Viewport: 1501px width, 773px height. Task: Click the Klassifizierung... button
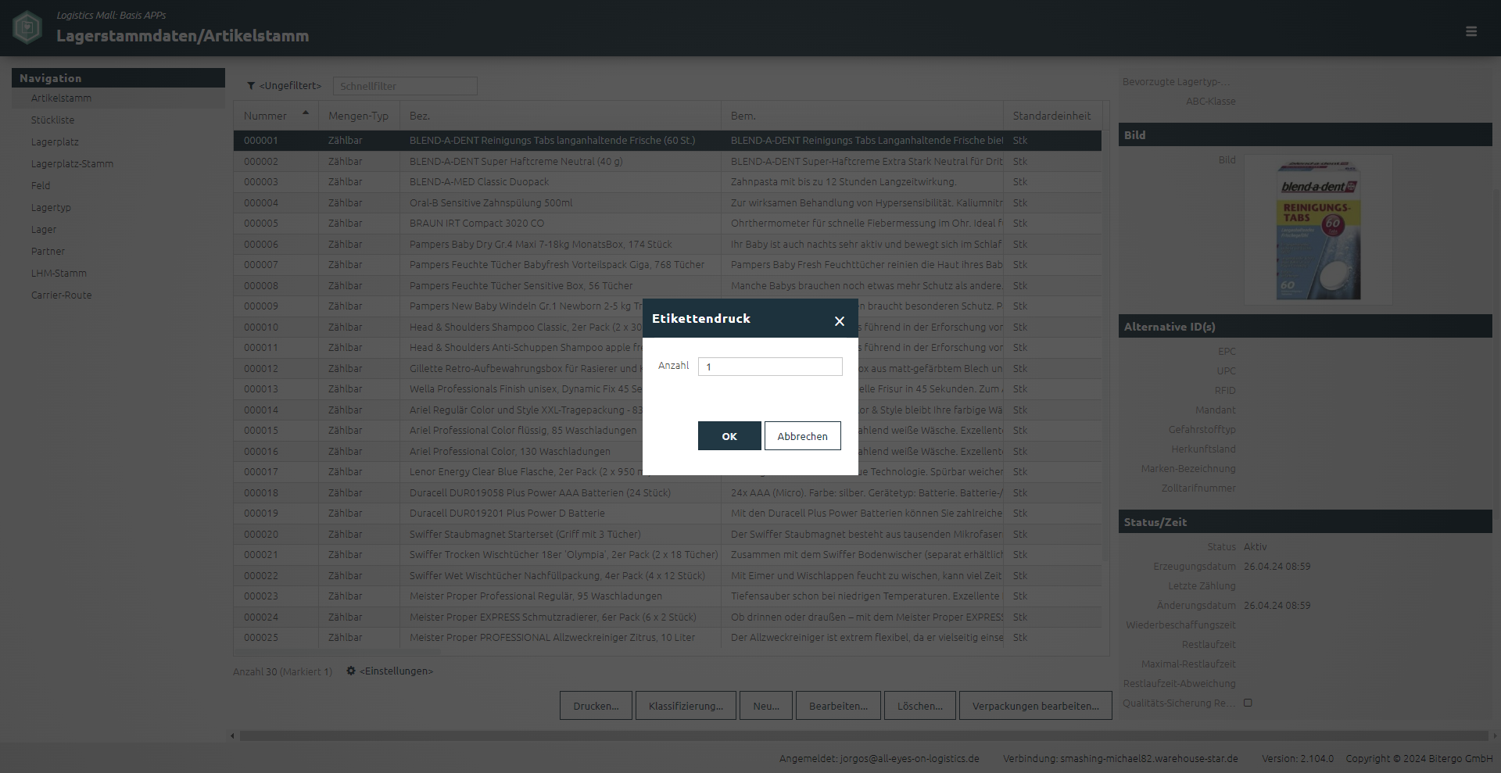click(686, 706)
